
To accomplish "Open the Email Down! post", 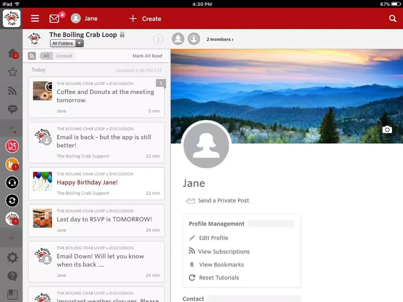I will point(96,262).
